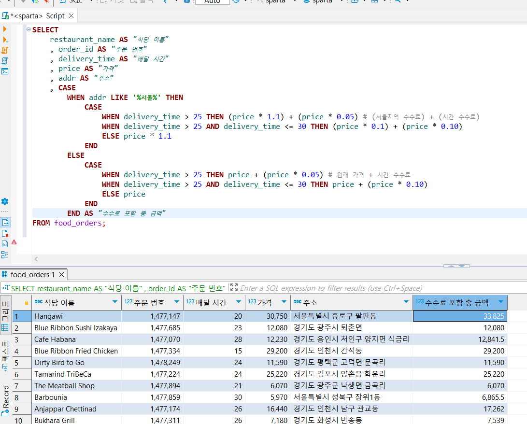This screenshot has height=424, width=527.
Task: Select The Meatball Shop cell
Action: pyautogui.click(x=77, y=386)
